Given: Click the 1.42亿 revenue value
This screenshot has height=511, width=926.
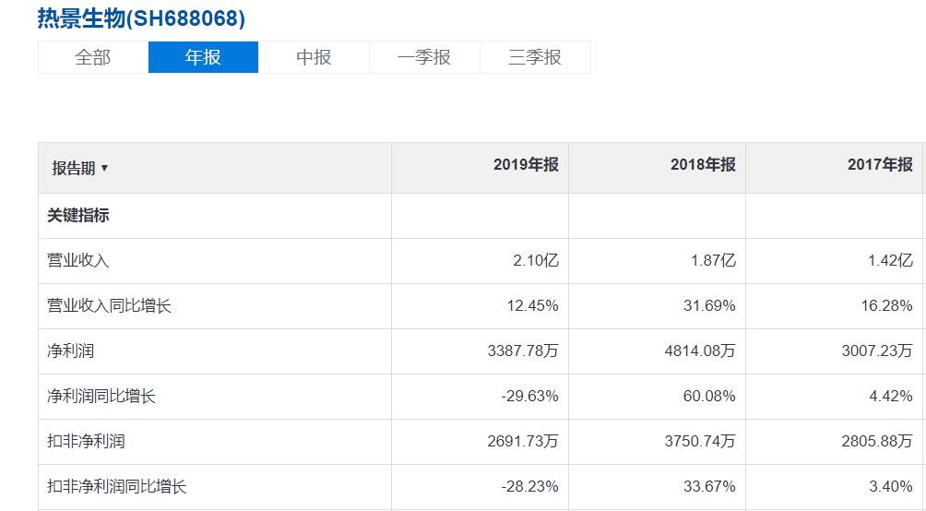Looking at the screenshot, I should 891,260.
